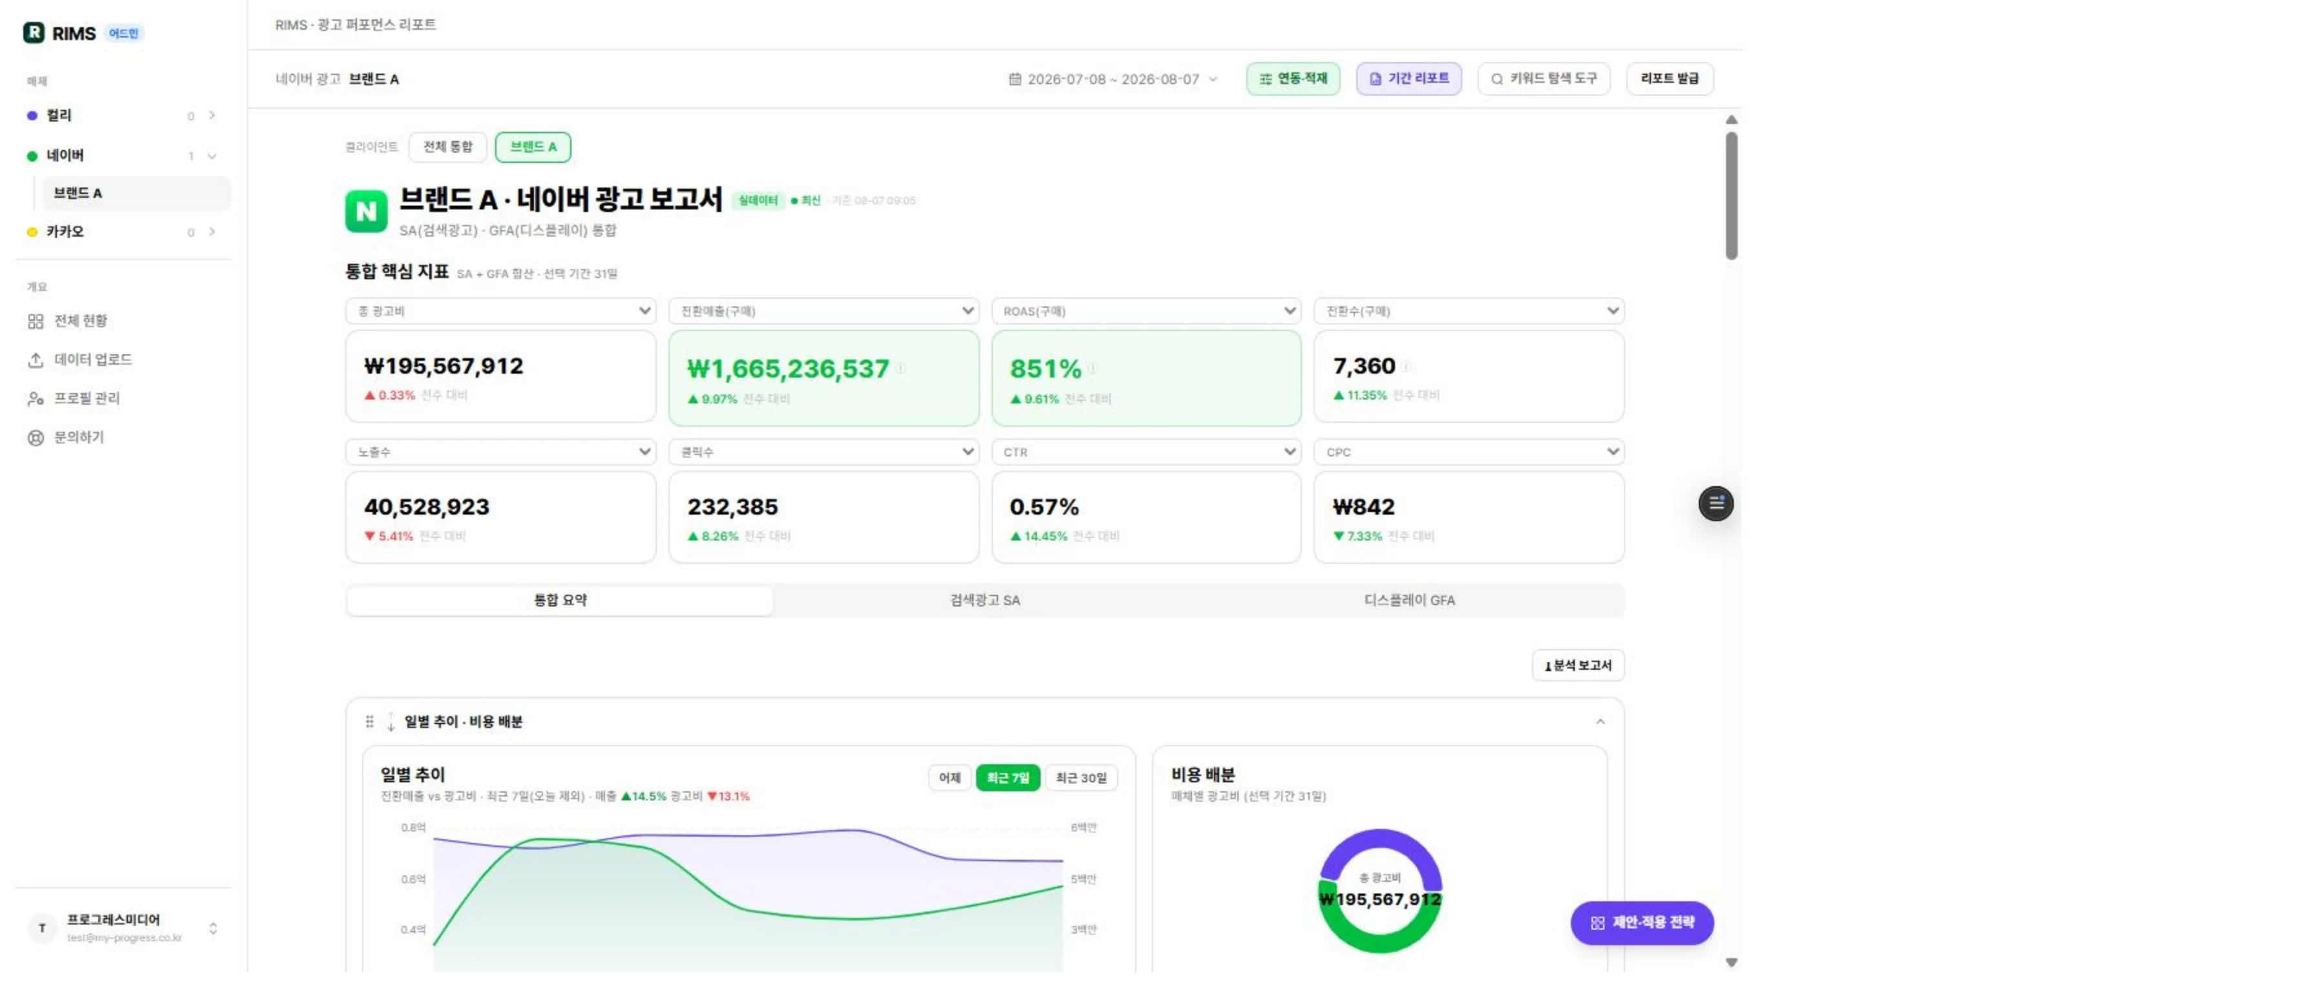Open the 전환매출(구매) metric dropdown
Image resolution: width=2322 pixels, height=984 pixels.
(x=823, y=311)
